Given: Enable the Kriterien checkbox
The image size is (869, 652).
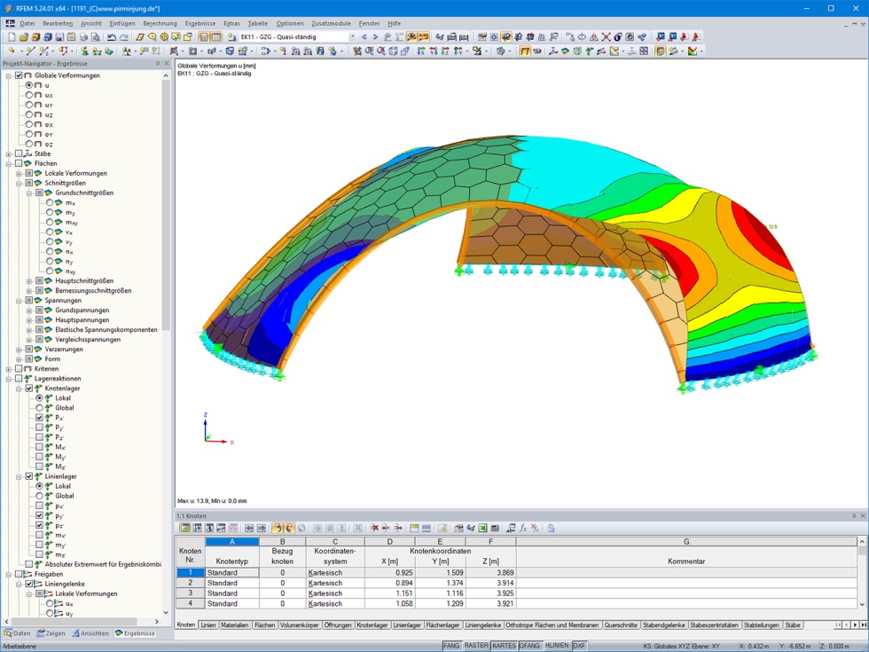Looking at the screenshot, I should click(x=19, y=369).
